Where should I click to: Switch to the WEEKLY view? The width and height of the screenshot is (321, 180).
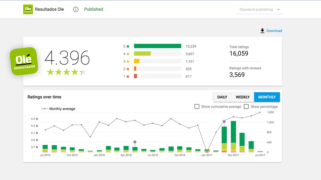[x=243, y=97]
